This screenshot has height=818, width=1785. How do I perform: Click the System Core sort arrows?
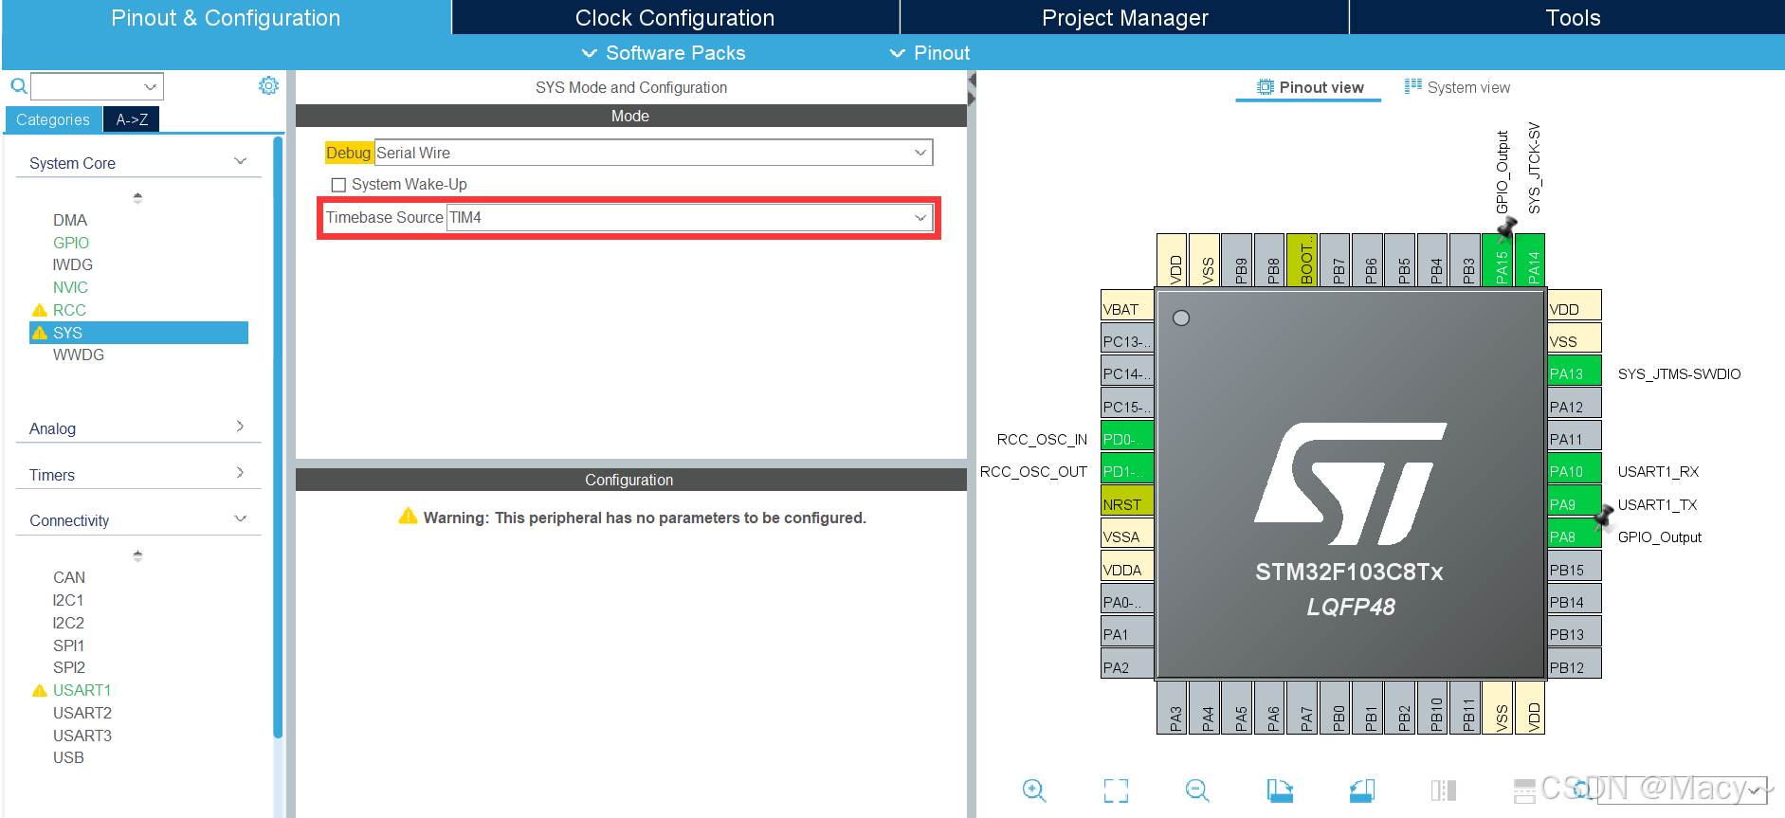click(137, 198)
